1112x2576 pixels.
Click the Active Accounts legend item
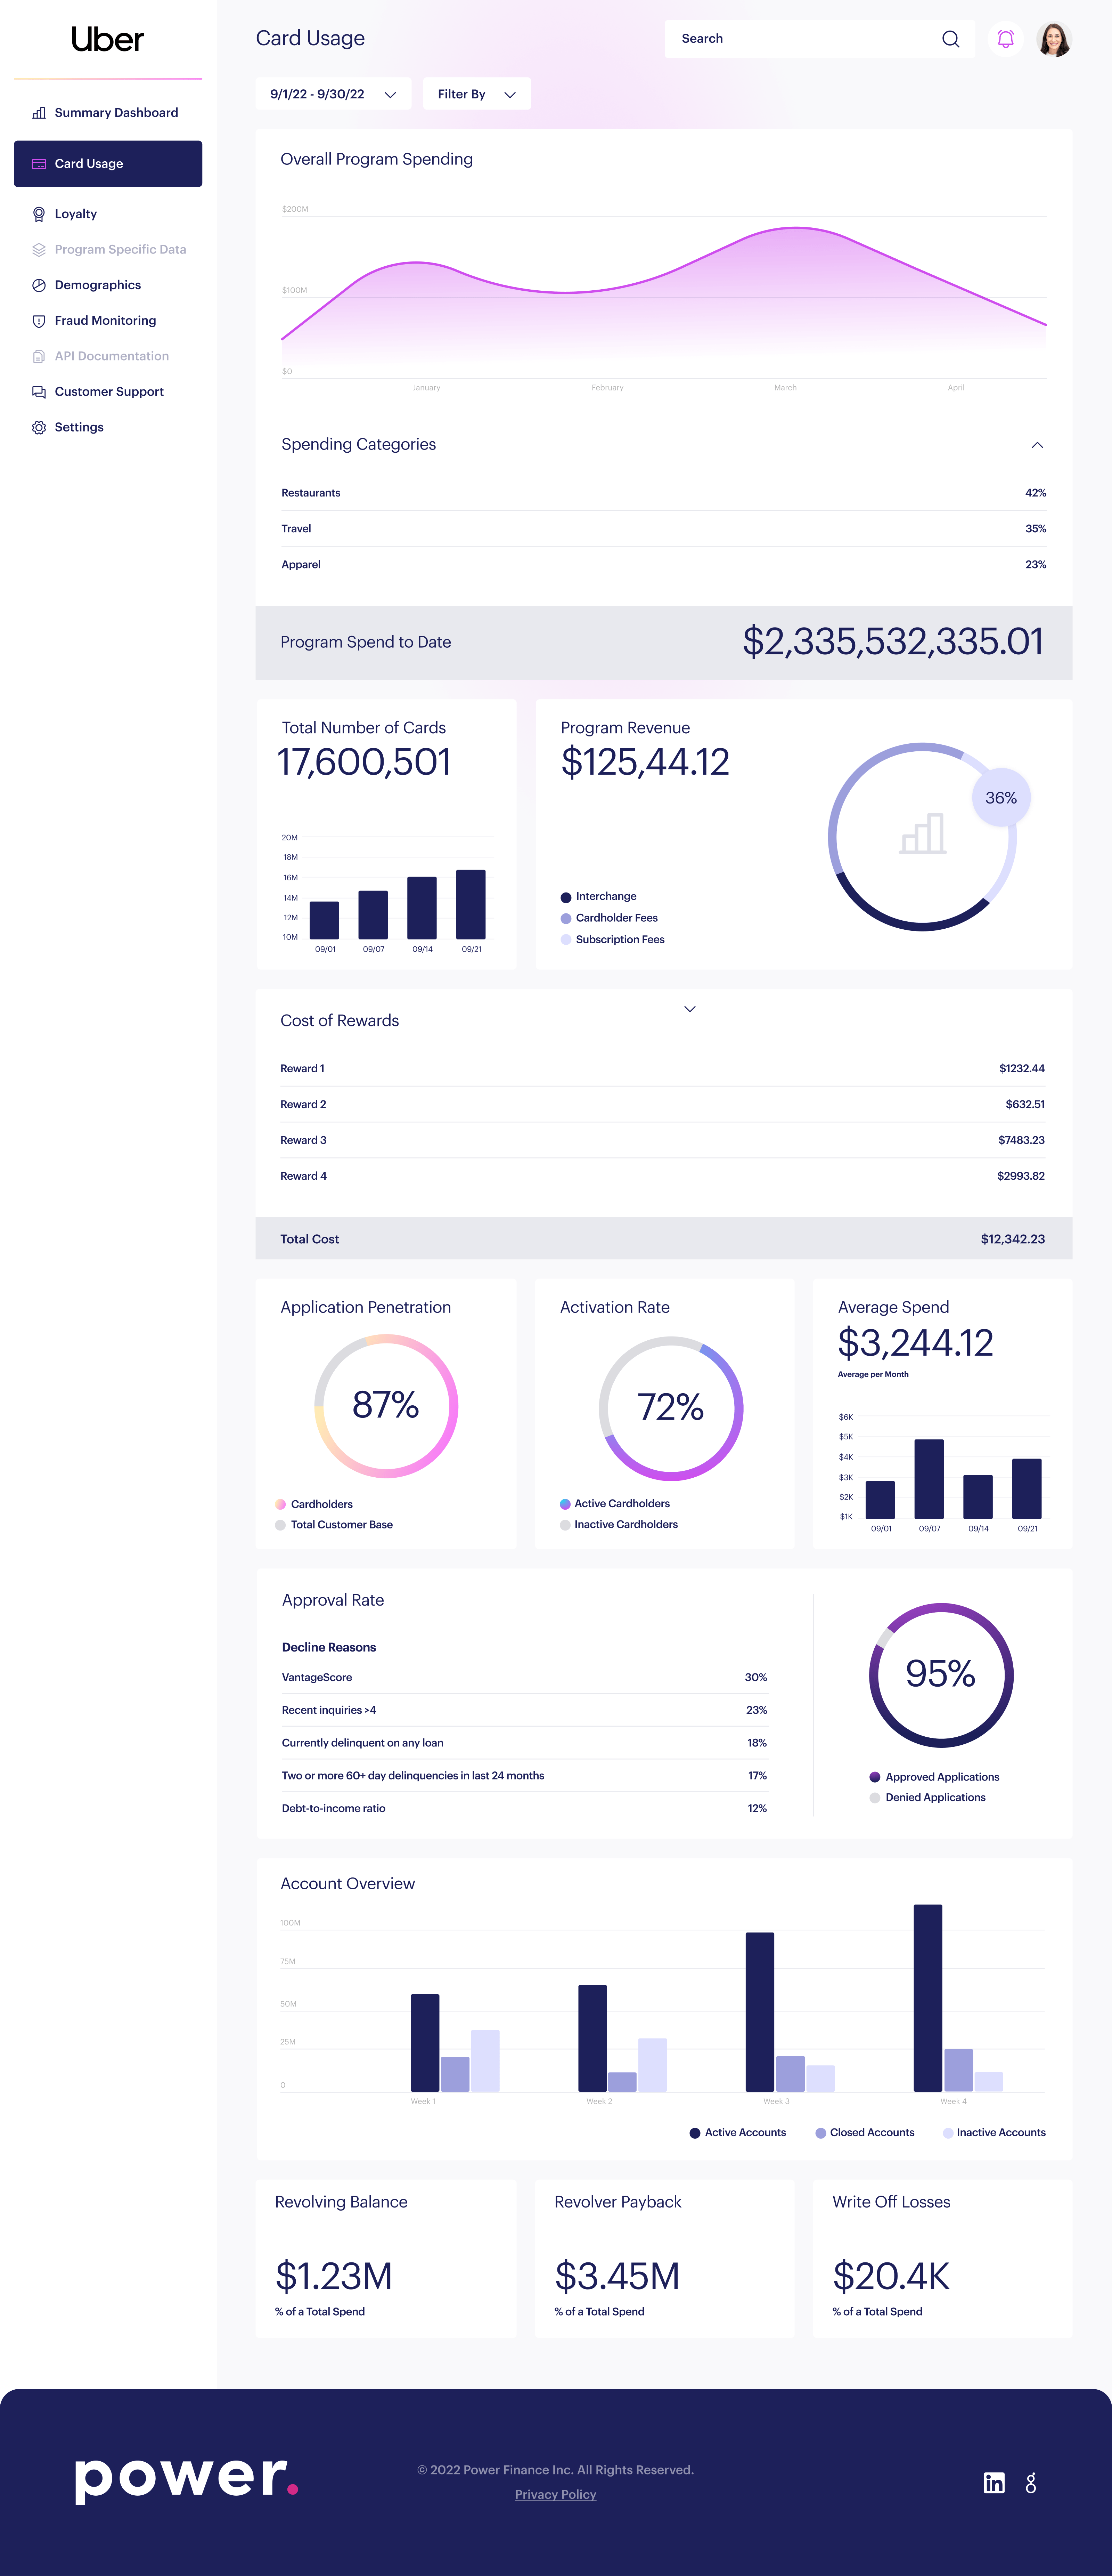(737, 2133)
